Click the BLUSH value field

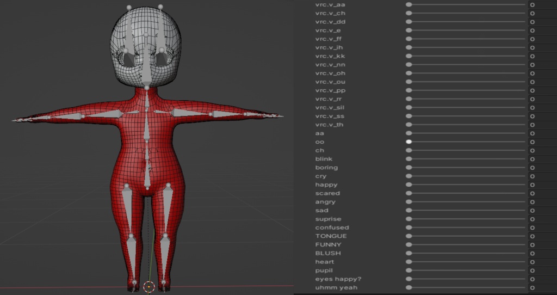click(542, 253)
